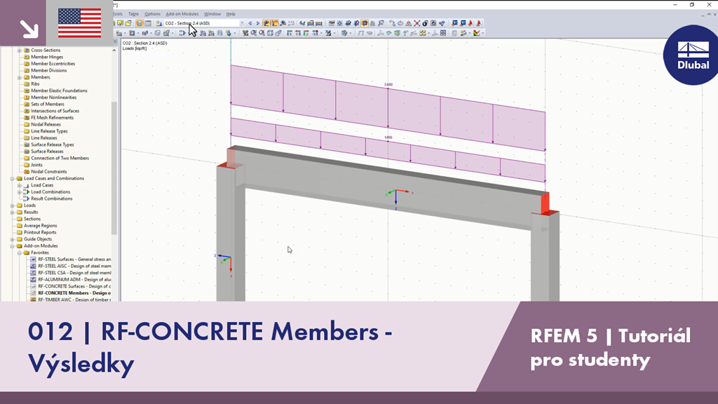
Task: Click the View in X direction icon
Action: pyautogui.click(x=290, y=33)
